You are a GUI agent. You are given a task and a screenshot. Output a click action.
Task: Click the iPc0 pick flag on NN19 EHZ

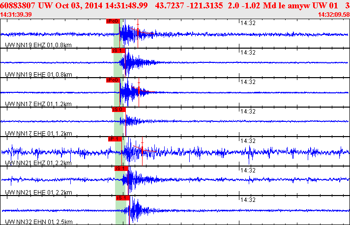[x=113, y=21]
